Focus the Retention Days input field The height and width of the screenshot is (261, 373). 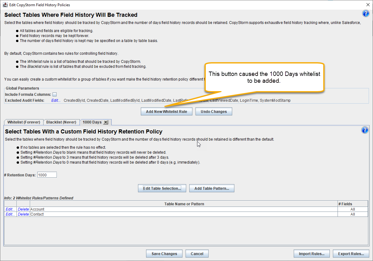(47, 175)
